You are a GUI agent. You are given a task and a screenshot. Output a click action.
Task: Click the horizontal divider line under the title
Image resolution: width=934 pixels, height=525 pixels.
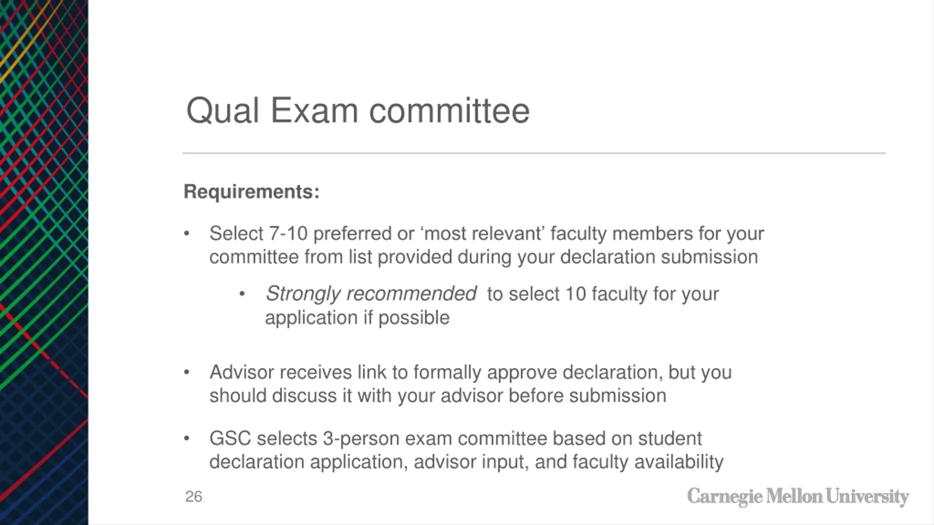pos(534,153)
